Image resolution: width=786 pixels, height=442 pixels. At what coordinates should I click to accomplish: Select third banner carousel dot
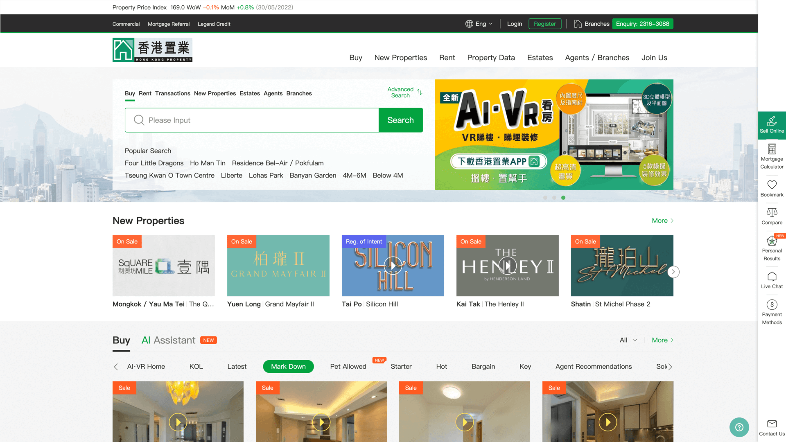click(563, 198)
